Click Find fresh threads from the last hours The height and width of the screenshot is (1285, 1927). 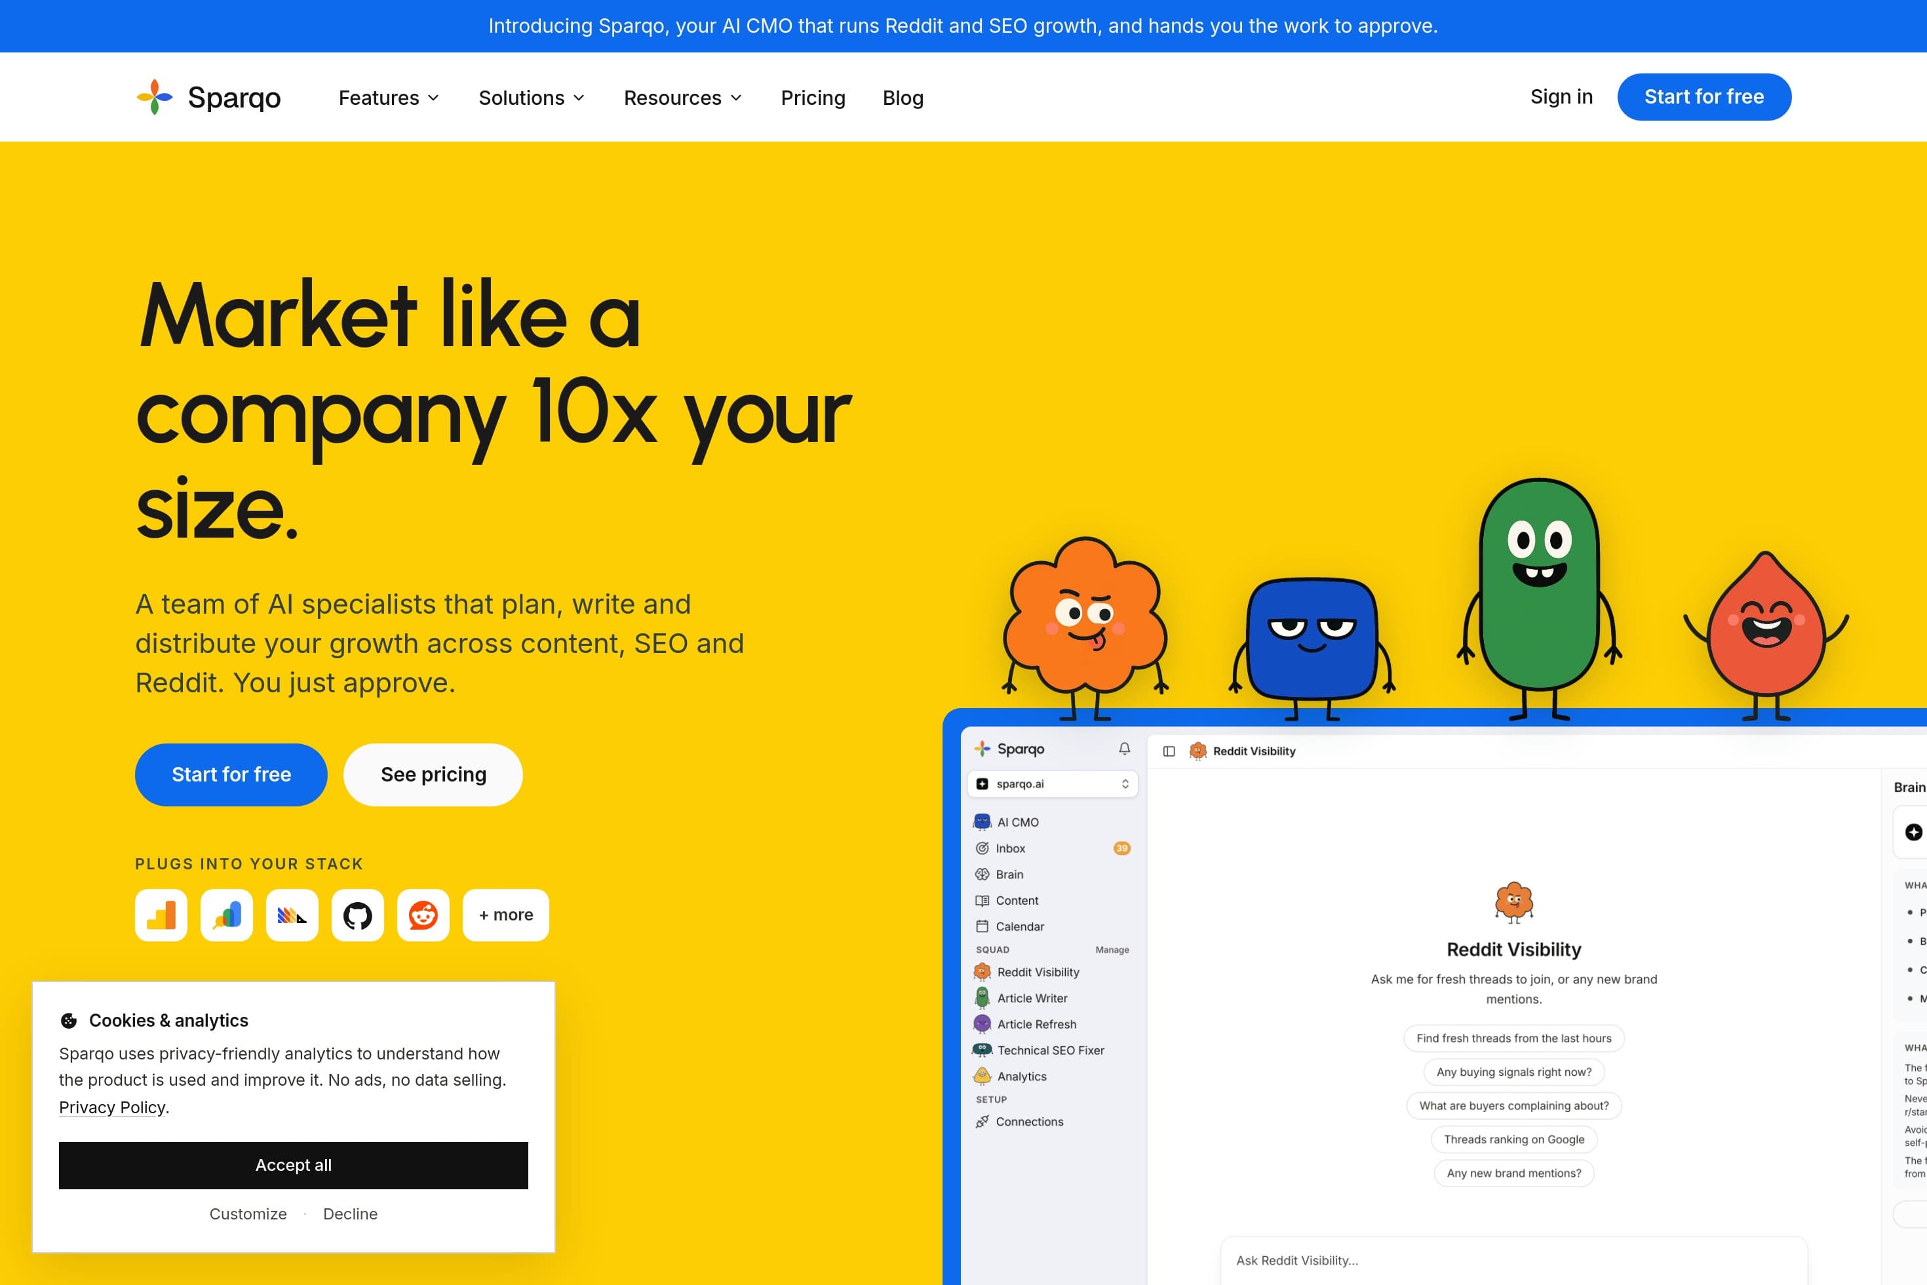(x=1513, y=1038)
